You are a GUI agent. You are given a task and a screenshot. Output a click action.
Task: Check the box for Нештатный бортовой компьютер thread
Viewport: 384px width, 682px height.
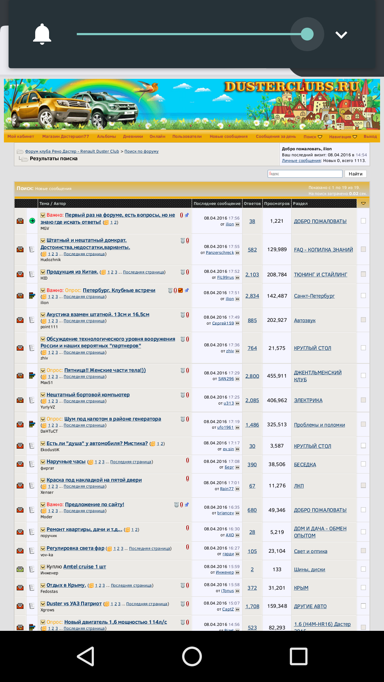click(363, 400)
